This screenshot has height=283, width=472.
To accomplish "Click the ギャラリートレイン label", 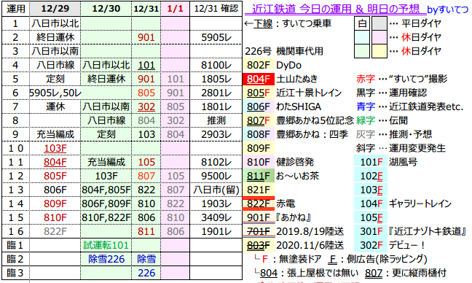I will click(420, 203).
